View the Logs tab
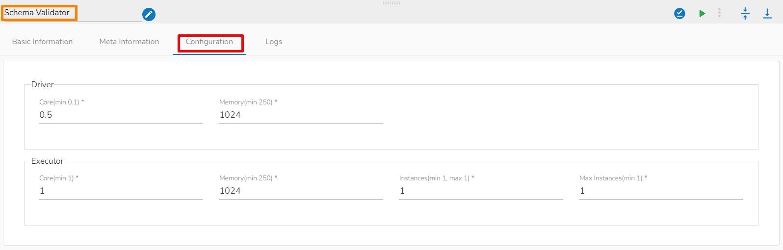This screenshot has width=783, height=250. [x=274, y=42]
